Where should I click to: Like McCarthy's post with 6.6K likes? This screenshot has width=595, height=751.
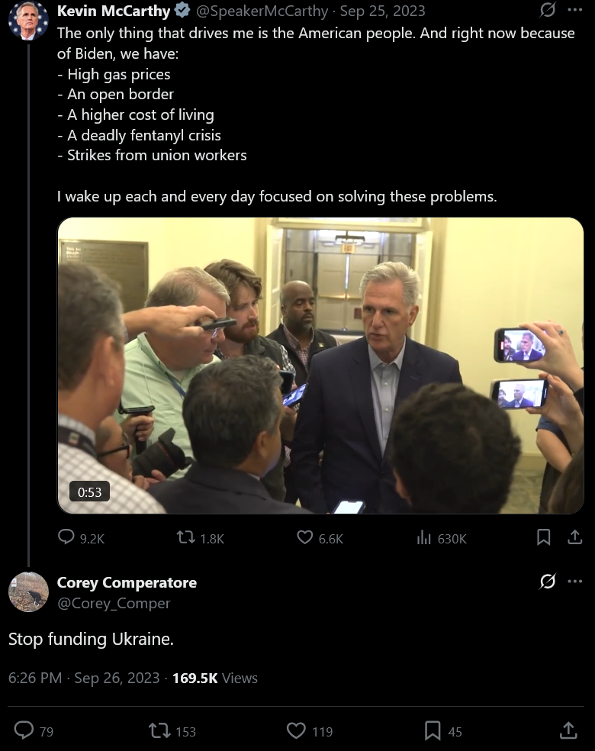pyautogui.click(x=320, y=538)
